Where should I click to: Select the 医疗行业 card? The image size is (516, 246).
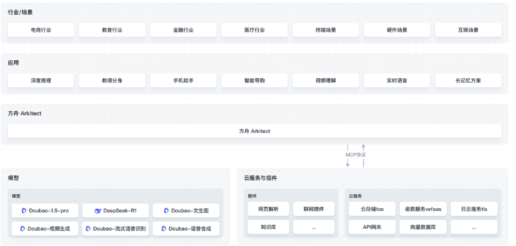pyautogui.click(x=255, y=30)
